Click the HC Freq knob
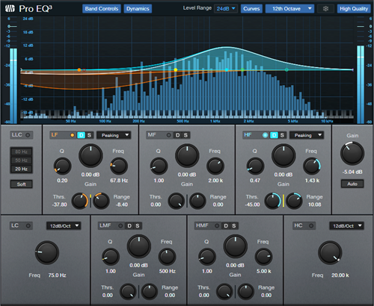Image resolution: width=374 pixels, height=306 pixels. click(x=330, y=252)
